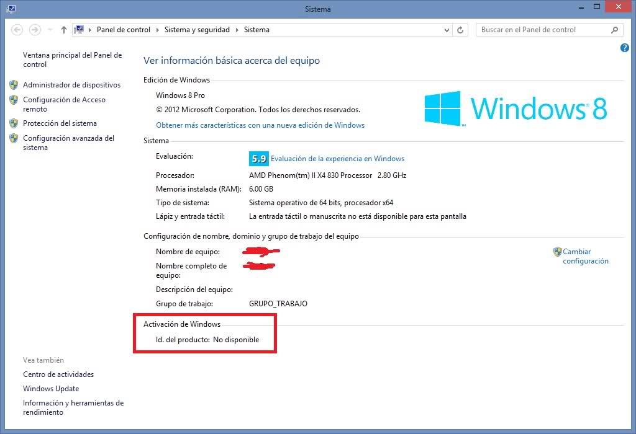The image size is (636, 434).
Task: Expand the chevron after Panel de control
Action: (157, 30)
